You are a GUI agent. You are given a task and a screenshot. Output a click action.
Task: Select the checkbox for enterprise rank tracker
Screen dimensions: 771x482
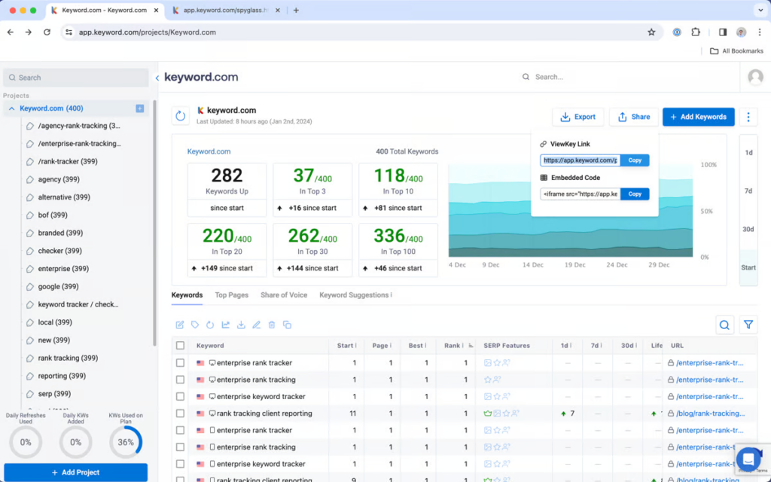(181, 362)
